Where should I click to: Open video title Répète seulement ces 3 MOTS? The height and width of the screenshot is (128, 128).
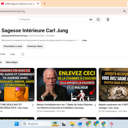pos(113,106)
